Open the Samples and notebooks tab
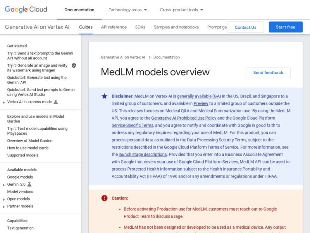This screenshot has width=310, height=233. pos(176,27)
